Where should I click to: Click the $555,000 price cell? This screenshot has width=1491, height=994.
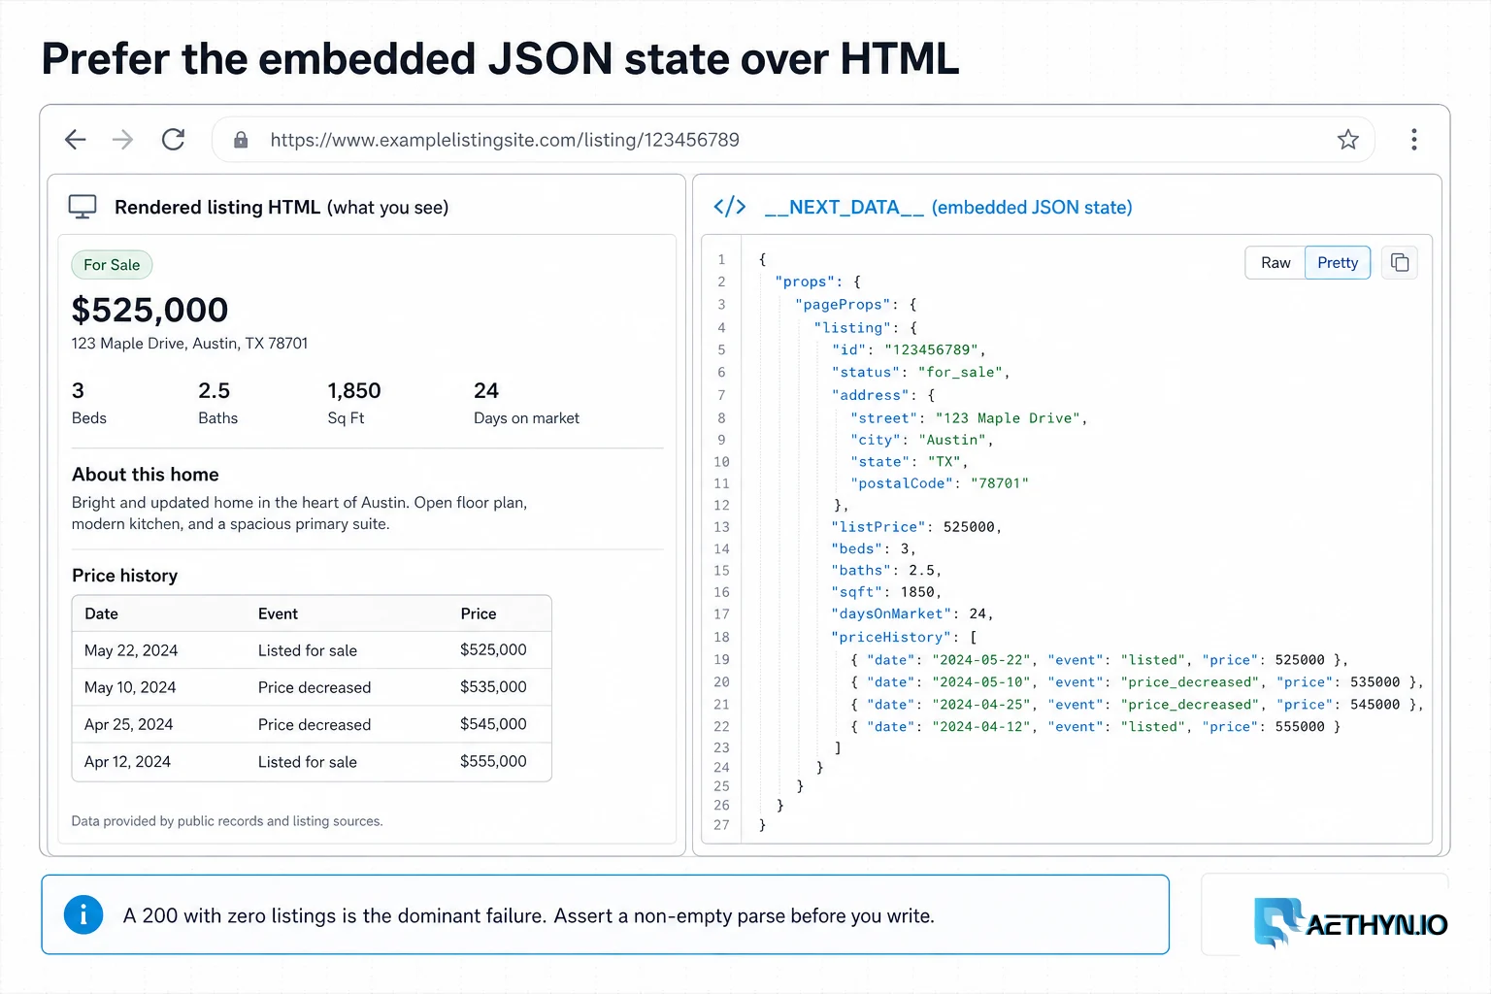493,762
